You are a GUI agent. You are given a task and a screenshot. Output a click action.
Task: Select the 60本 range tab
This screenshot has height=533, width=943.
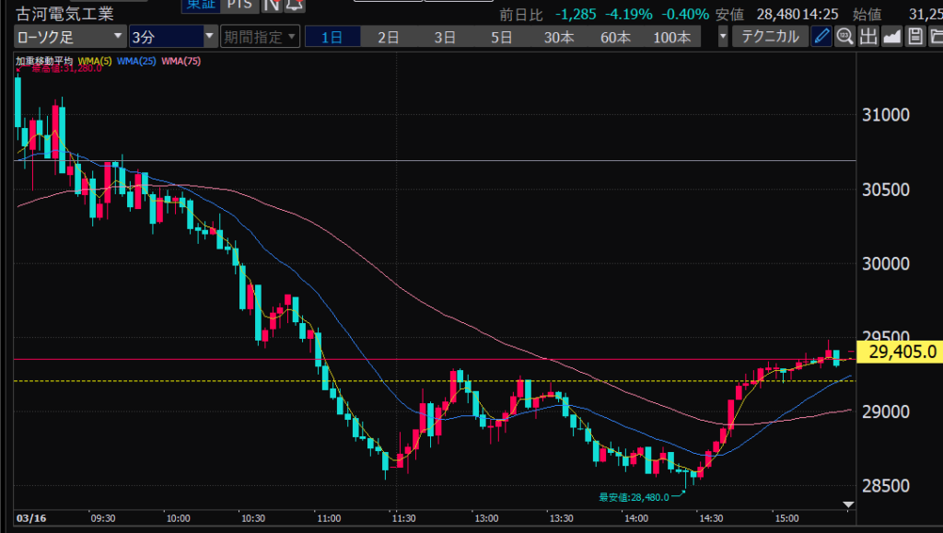coord(615,37)
